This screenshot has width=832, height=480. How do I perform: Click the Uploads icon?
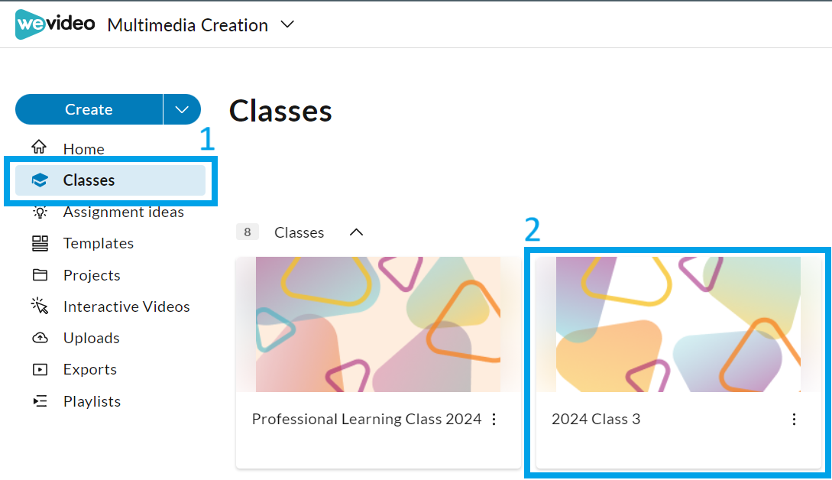coord(39,337)
